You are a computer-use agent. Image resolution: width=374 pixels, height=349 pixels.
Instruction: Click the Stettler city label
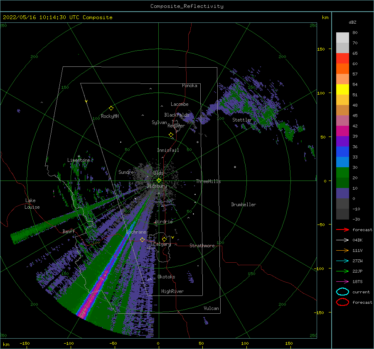242,120
